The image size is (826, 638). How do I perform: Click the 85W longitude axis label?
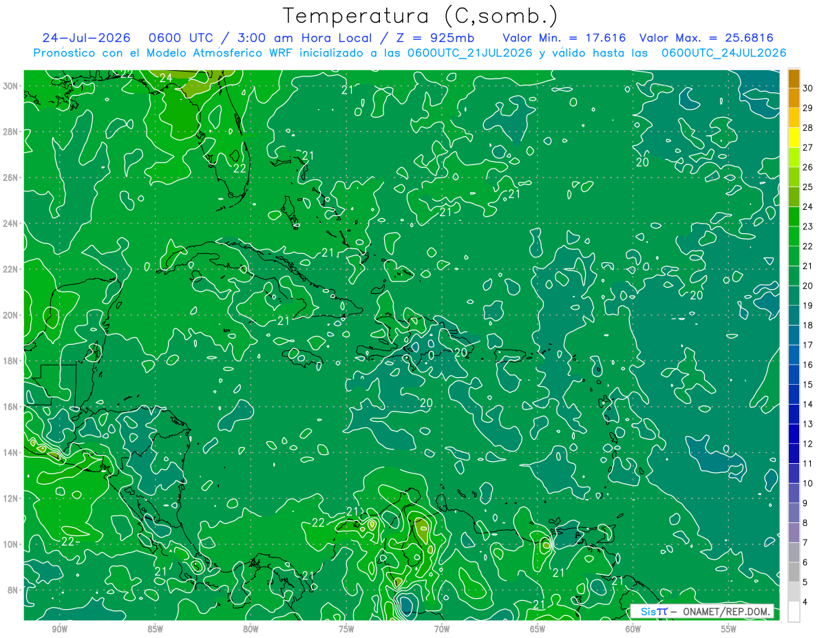click(x=155, y=629)
